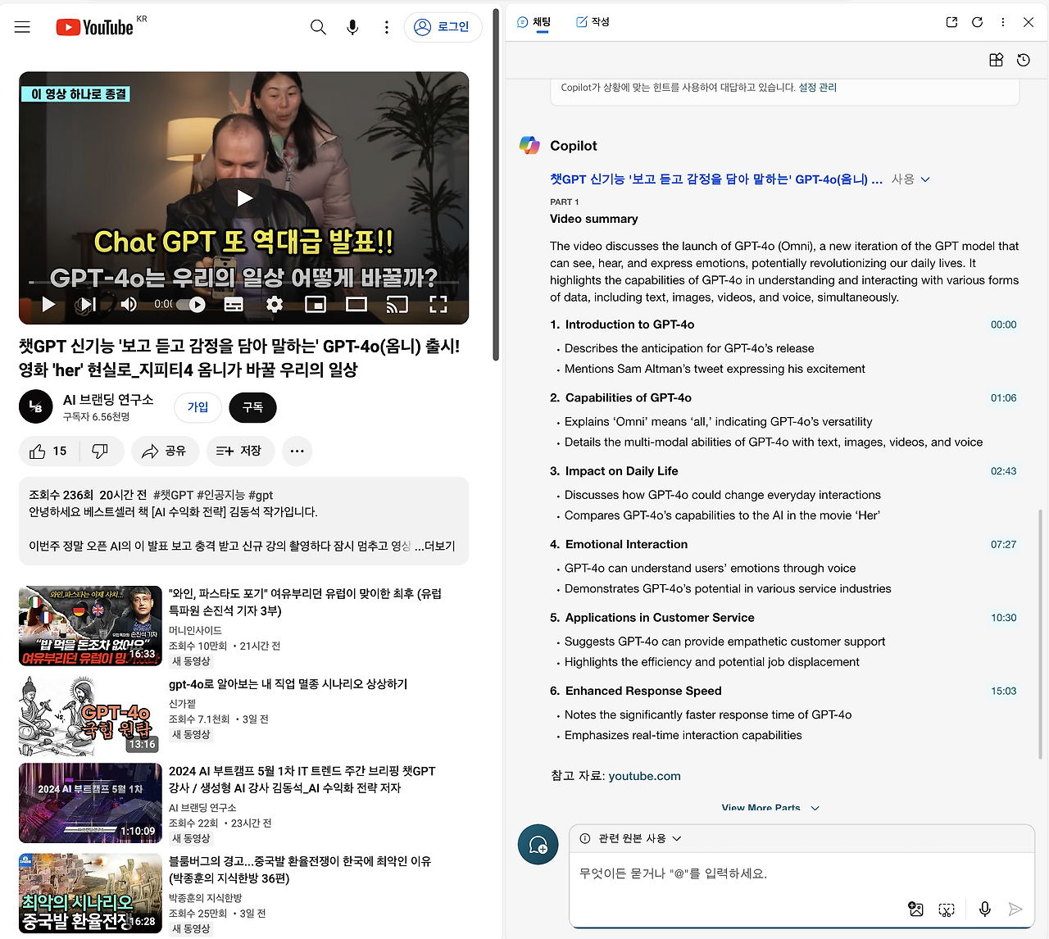This screenshot has width=1049, height=939.
Task: Open the 중국발 환율전쟁 video thumbnail
Action: point(90,893)
